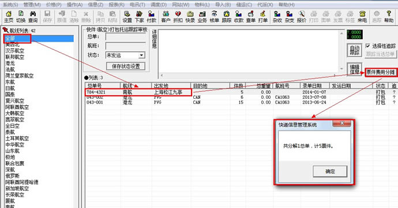This screenshot has height=208, width=398.
Task: Click the 来电 telephone toolbar icon
Action: point(362,17)
